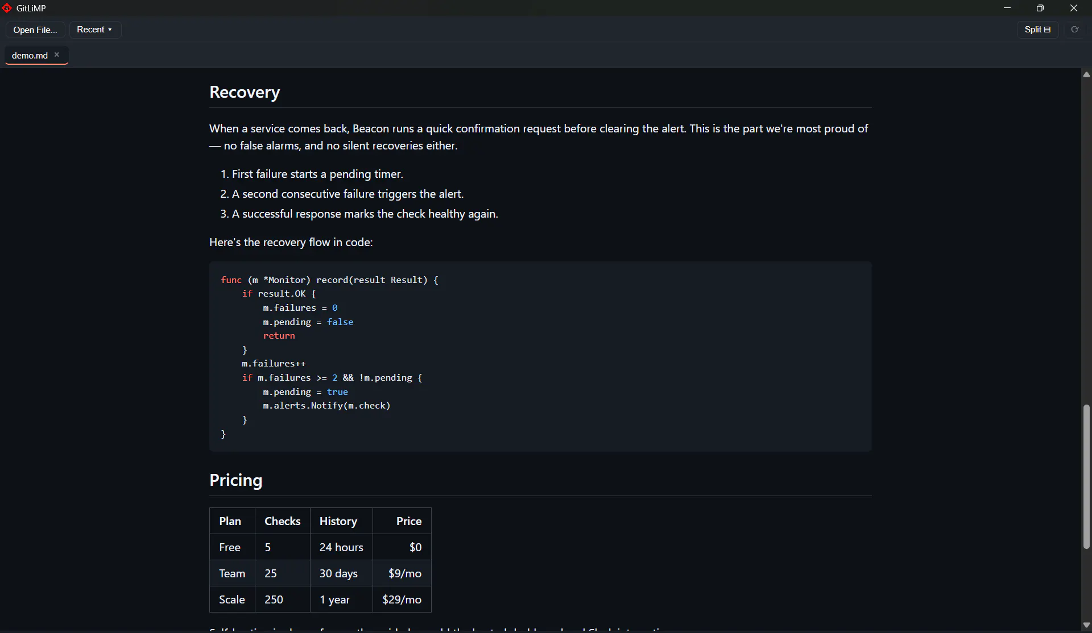Click the Open File... button
Image resolution: width=1092 pixels, height=633 pixels.
pyautogui.click(x=35, y=30)
